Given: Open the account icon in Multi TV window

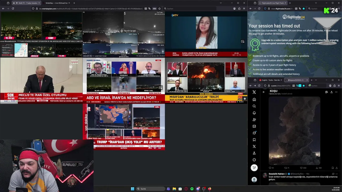Looking at the screenshot, I should 234,9.
